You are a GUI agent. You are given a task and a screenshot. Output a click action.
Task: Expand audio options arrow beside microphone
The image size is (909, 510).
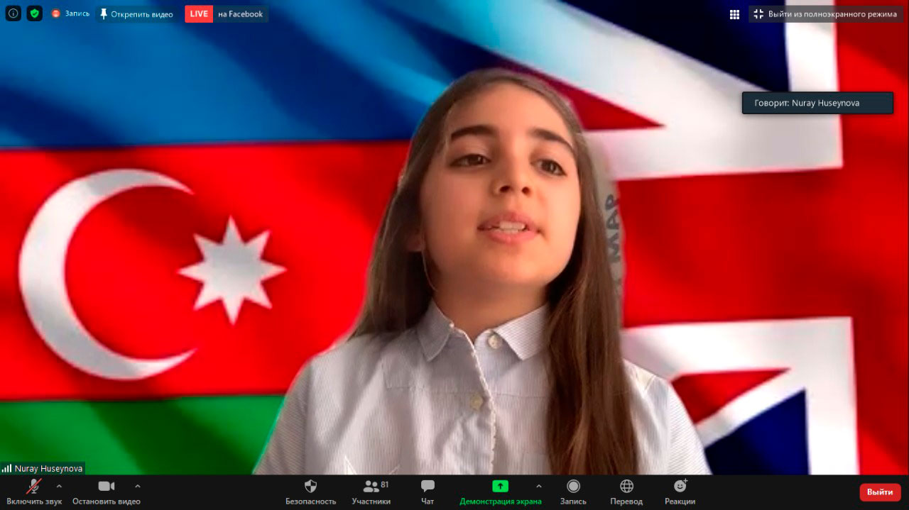click(x=59, y=486)
